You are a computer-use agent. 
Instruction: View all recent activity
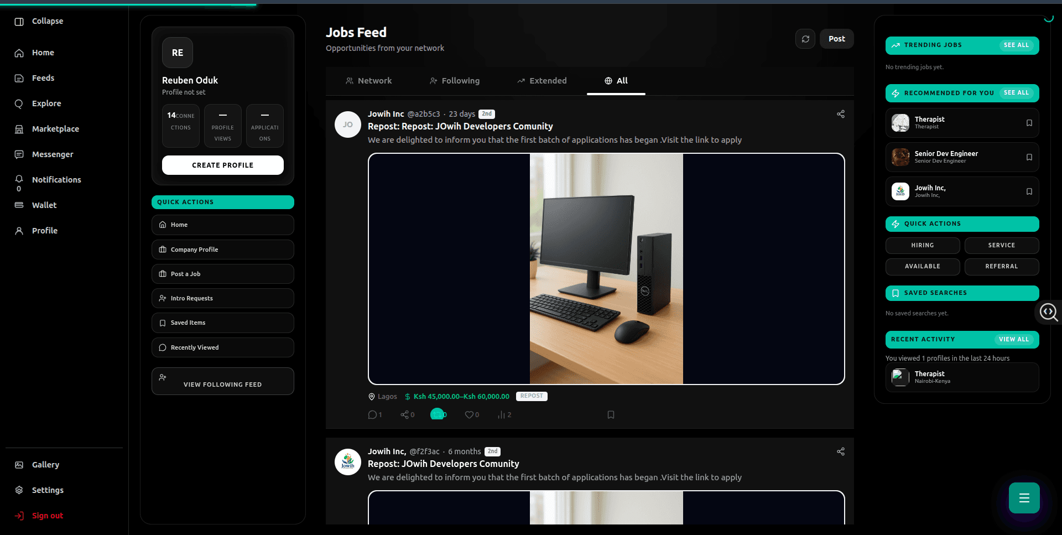(1014, 340)
